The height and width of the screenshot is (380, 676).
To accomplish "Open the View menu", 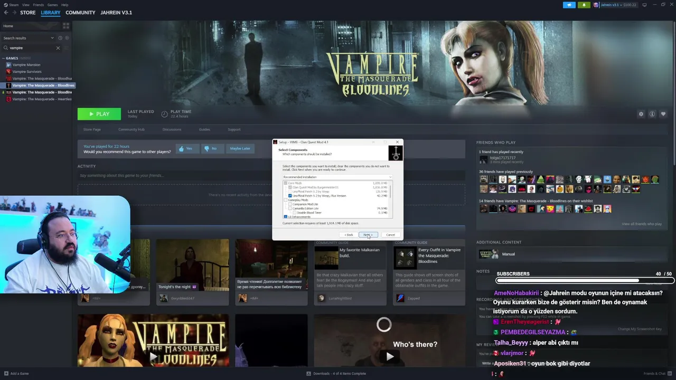I will click(26, 5).
